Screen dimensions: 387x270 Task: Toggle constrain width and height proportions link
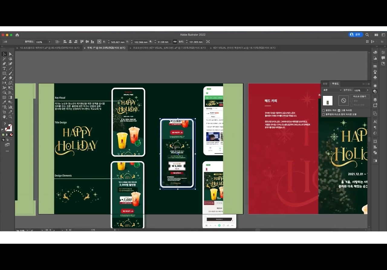[x=175, y=42]
